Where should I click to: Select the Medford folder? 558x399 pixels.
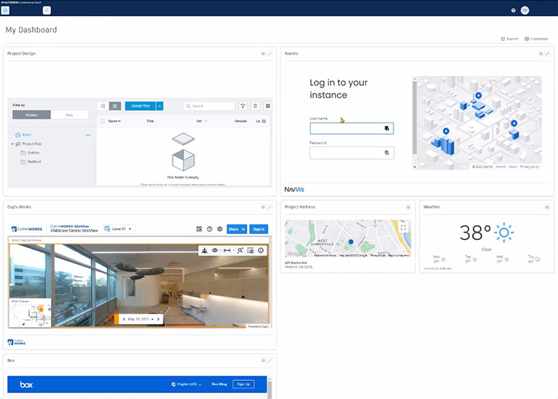(34, 161)
